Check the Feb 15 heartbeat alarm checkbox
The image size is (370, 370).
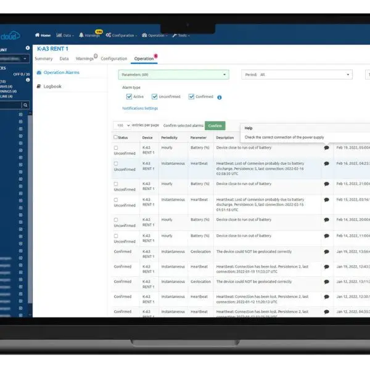(x=116, y=200)
